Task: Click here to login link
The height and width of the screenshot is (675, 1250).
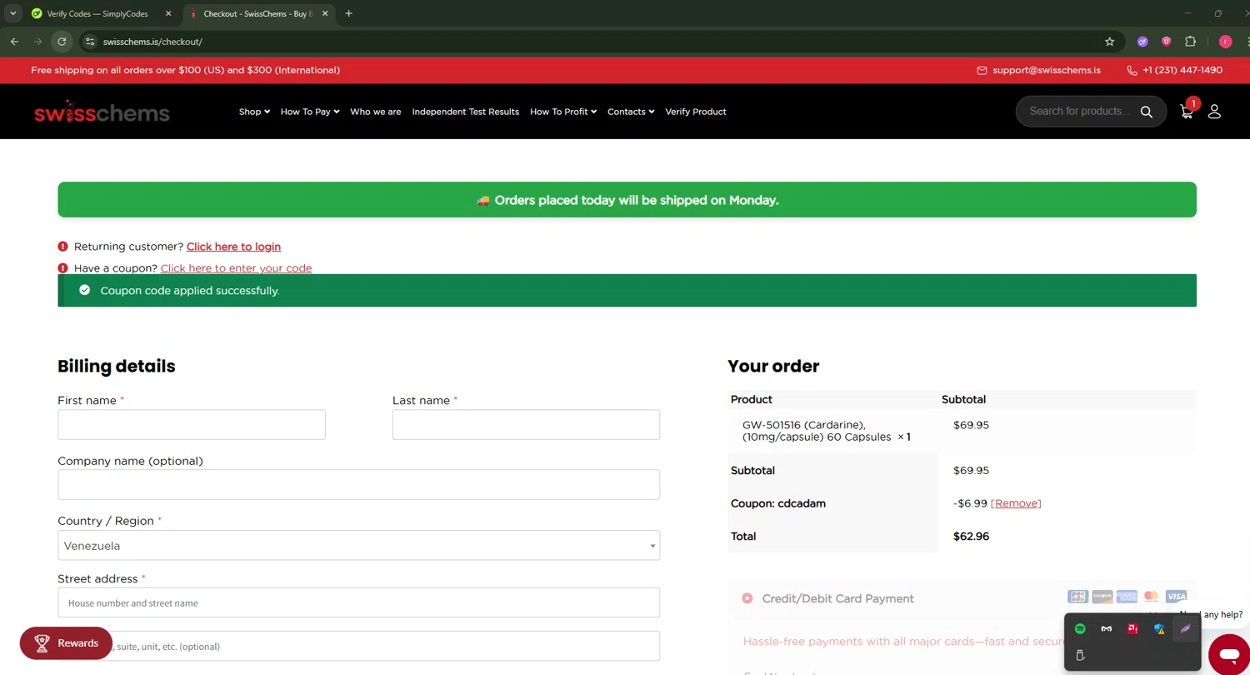Action: tap(233, 247)
